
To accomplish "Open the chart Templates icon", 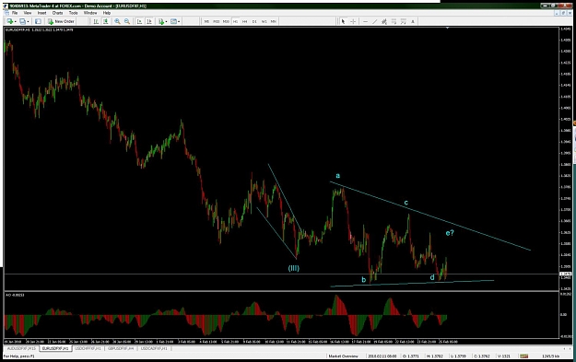I will point(173,21).
